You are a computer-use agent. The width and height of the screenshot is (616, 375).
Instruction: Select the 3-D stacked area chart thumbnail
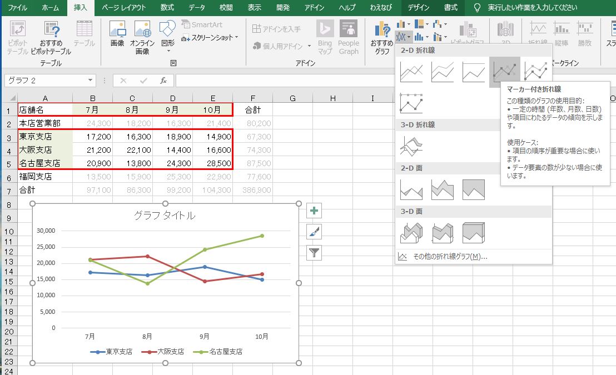click(x=443, y=232)
